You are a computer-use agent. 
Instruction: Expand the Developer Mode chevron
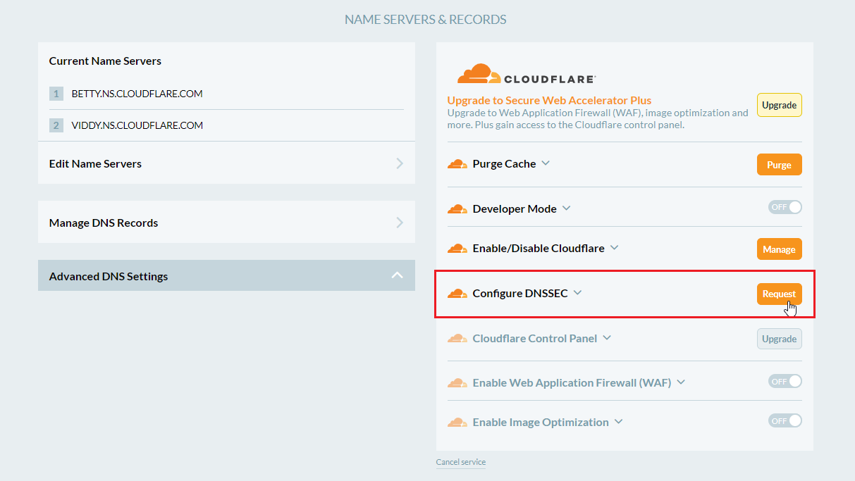[566, 208]
